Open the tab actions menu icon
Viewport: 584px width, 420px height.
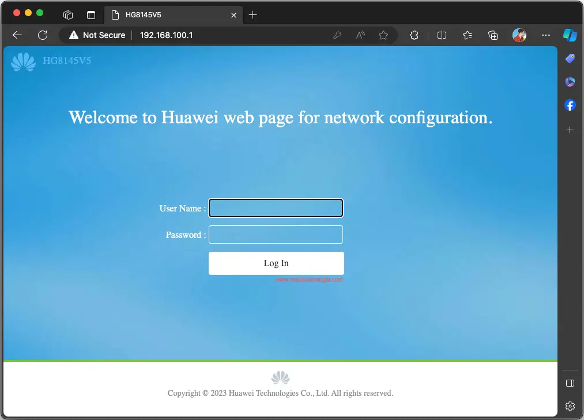pos(91,15)
